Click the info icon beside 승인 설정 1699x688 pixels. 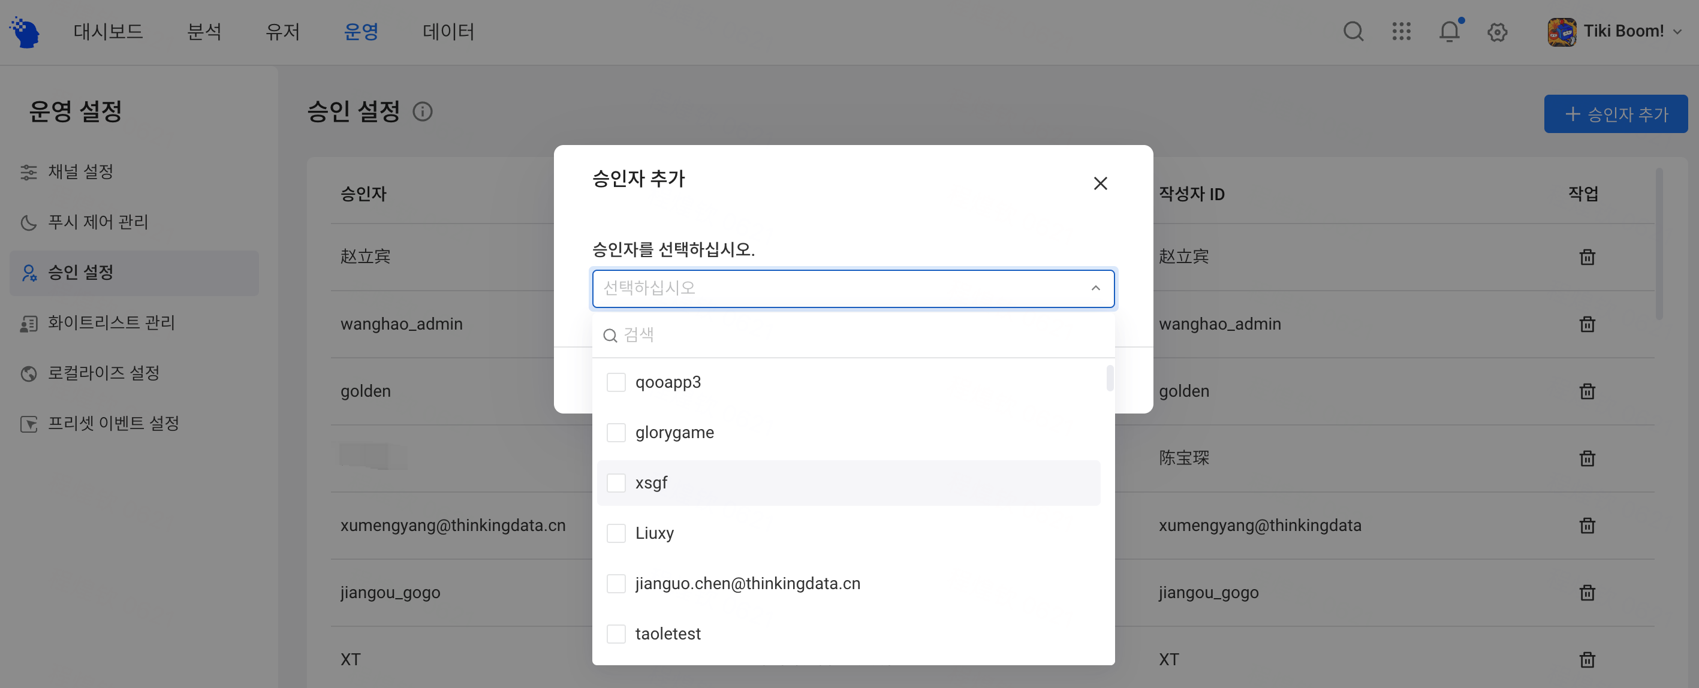click(x=423, y=112)
